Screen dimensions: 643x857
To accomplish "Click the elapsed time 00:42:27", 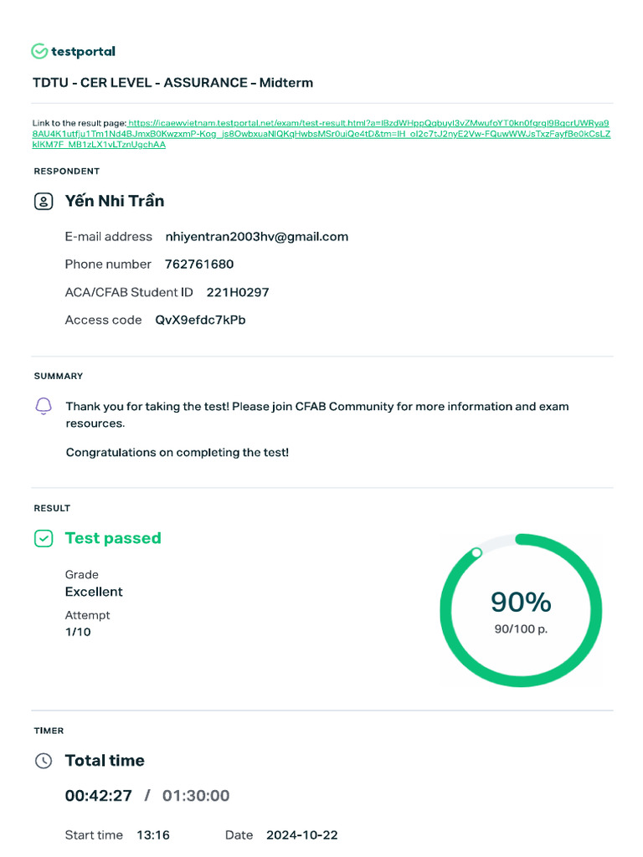I will coord(99,796).
